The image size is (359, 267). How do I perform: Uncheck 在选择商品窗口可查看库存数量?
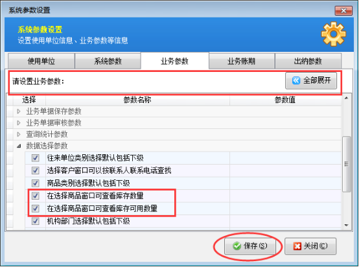click(35, 196)
